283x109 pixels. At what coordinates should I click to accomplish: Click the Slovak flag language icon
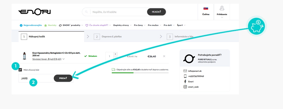click(x=206, y=8)
